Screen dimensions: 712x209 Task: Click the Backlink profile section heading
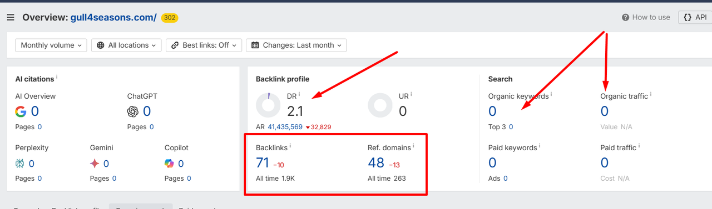tap(283, 79)
